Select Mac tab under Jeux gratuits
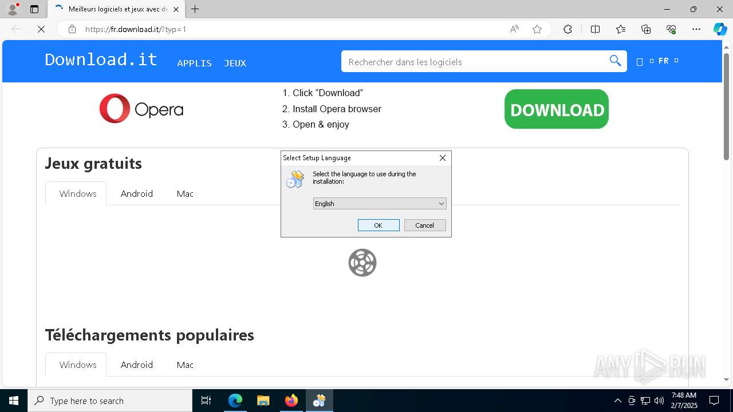The height and width of the screenshot is (412, 733). coord(185,193)
